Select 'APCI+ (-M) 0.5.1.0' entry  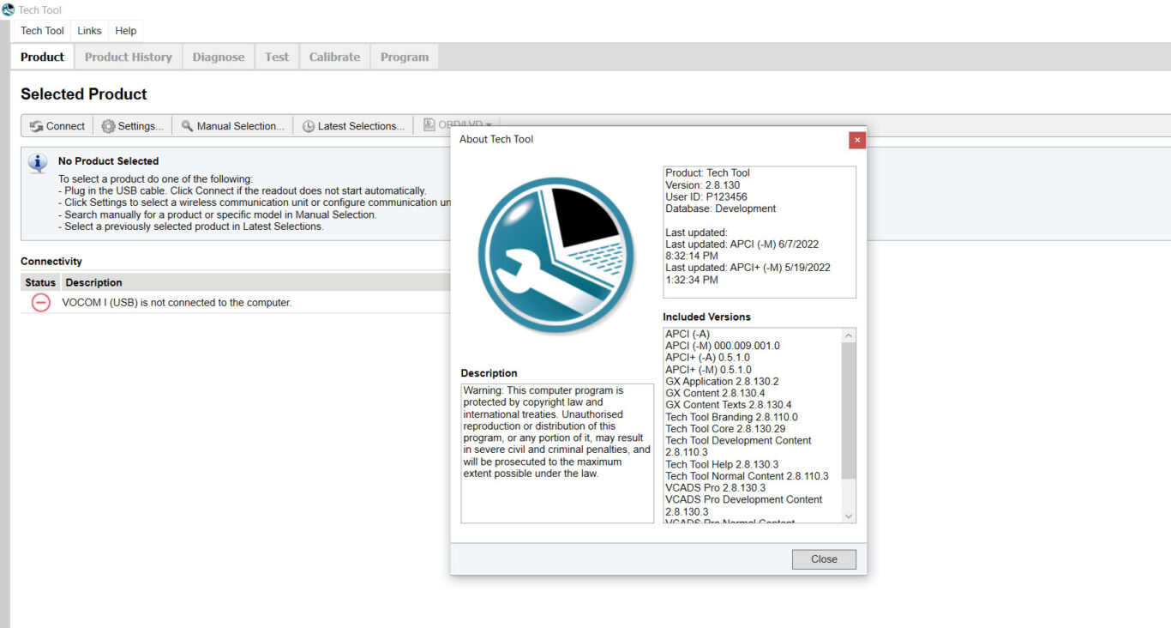pyautogui.click(x=707, y=370)
